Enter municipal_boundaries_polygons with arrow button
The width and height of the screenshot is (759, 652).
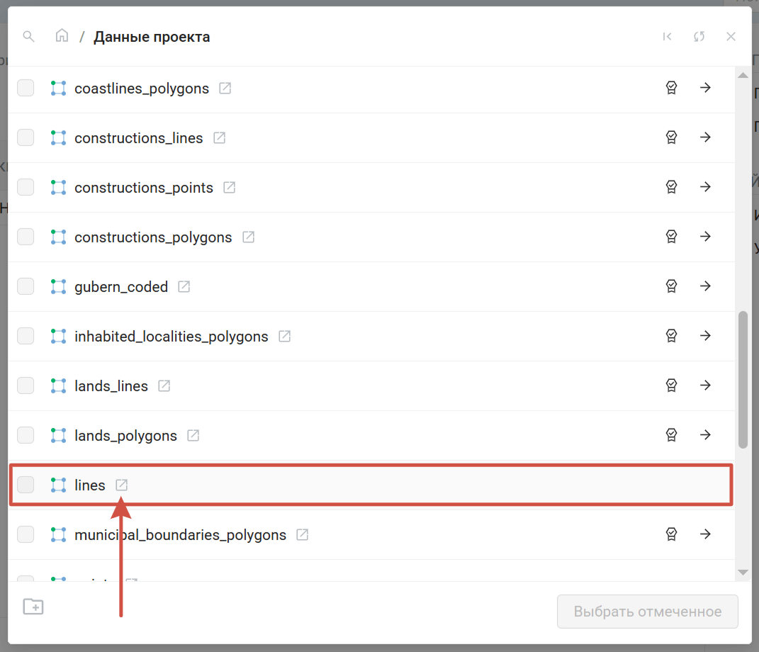coord(705,534)
